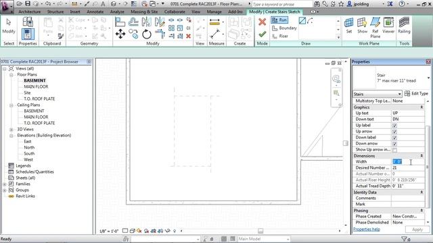
Task: Open the MAIN FLOOR floor plan view
Action: [36, 87]
